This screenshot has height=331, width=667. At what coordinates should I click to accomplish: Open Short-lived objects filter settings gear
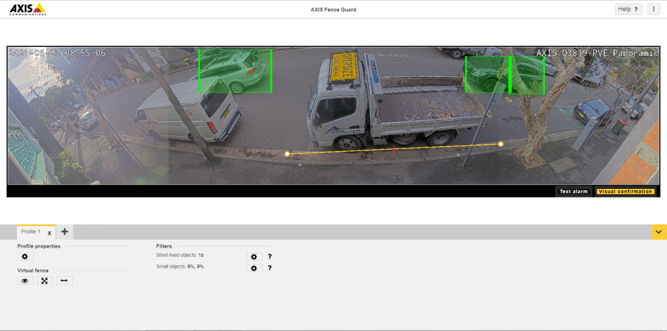[254, 257]
